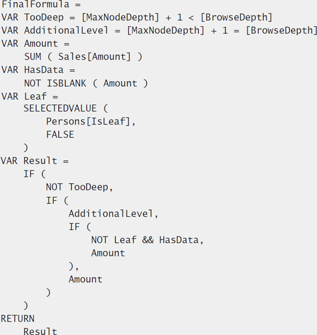Click the HasData variable name
Screen dimensions: 317x335
44,70
